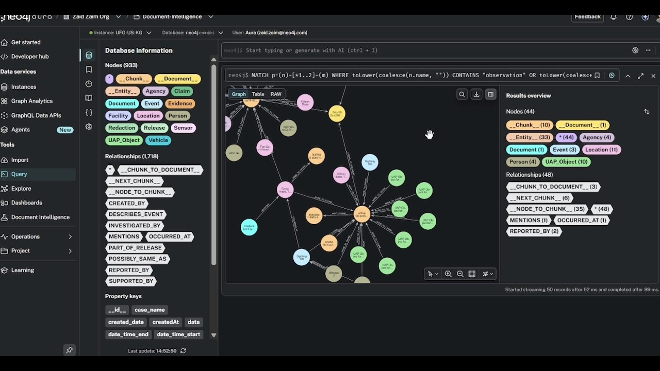
Task: Toggle pin for the left navigation
Action: pyautogui.click(x=69, y=350)
